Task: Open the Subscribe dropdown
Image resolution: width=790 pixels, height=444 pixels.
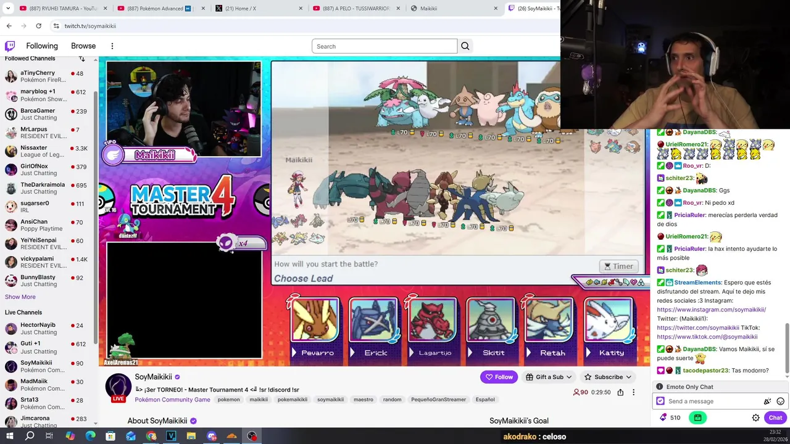Action: 609,377
